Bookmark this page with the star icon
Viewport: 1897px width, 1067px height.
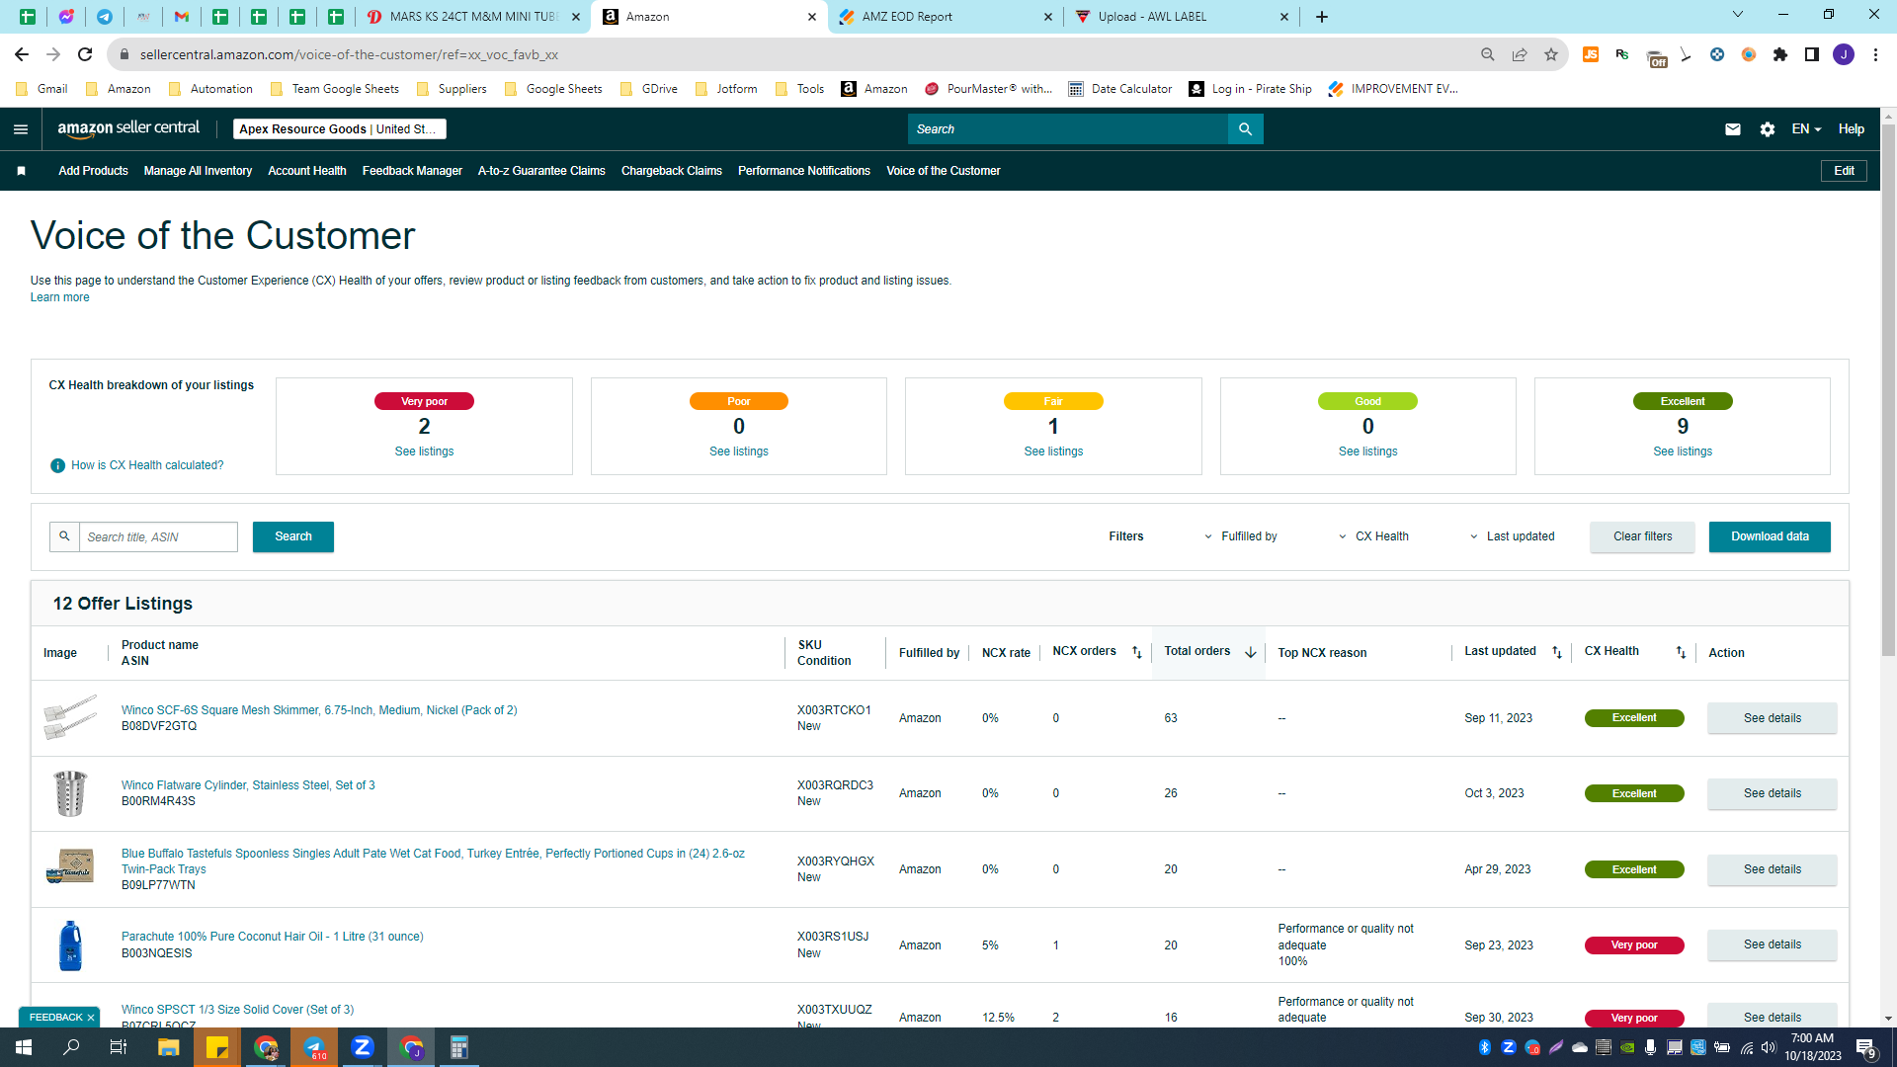(x=1551, y=54)
